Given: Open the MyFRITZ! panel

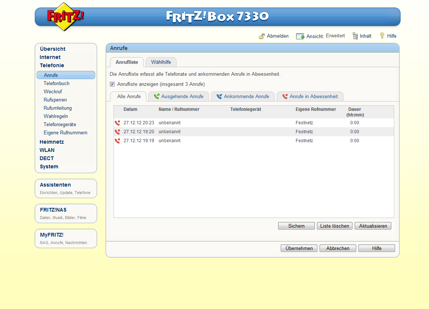Looking at the screenshot, I should 66,238.
